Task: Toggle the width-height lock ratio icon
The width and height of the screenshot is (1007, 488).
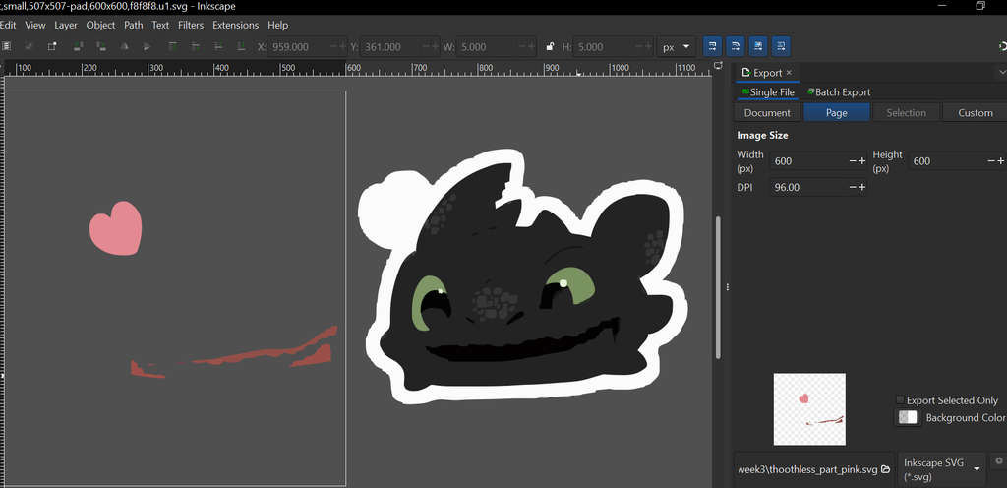Action: 550,46
